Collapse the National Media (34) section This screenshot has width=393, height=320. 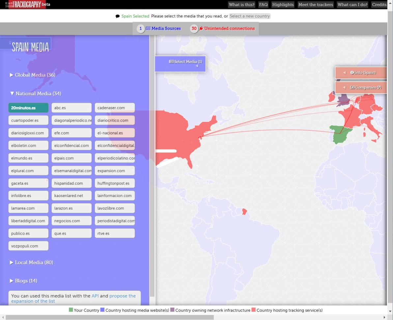36,94
